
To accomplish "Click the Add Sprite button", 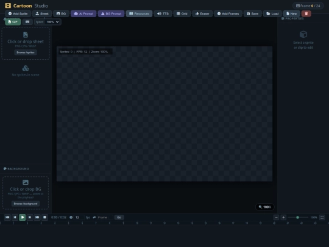I will pos(18,13).
